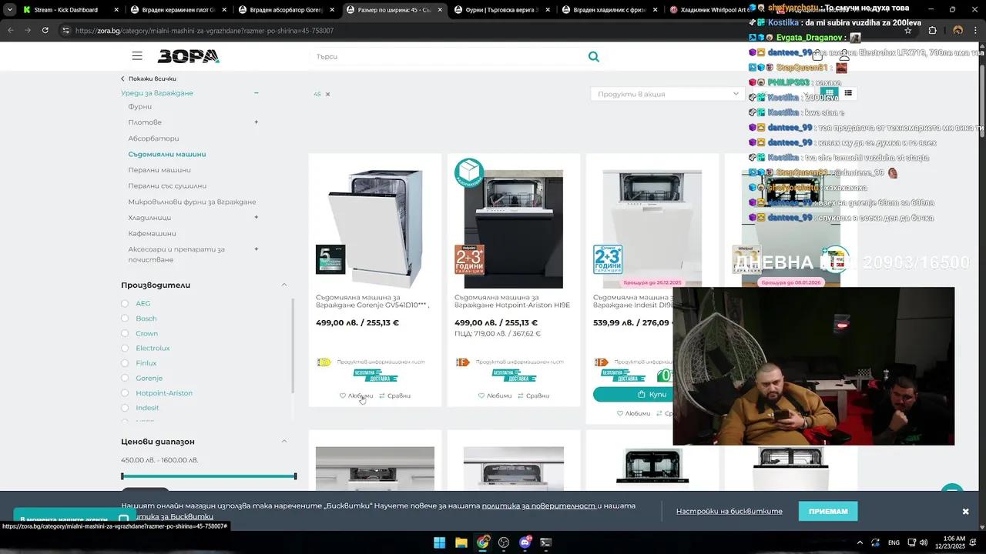Select Съдомиялни машини category

(167, 155)
